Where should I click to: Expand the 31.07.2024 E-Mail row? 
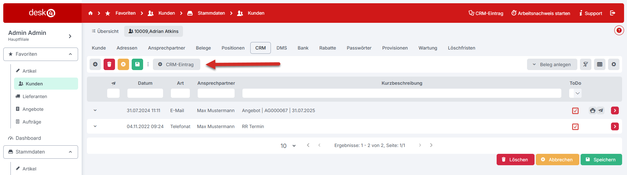tap(95, 110)
